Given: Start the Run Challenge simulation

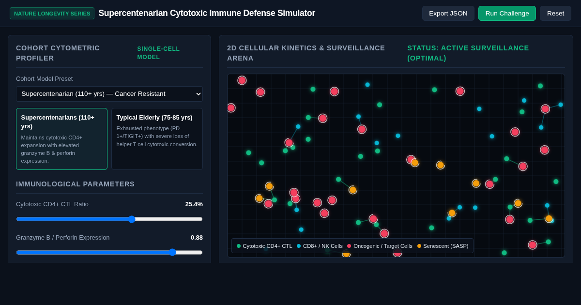Looking at the screenshot, I should (507, 13).
